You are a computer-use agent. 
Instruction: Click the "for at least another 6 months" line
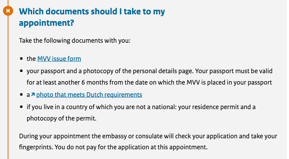[149, 82]
